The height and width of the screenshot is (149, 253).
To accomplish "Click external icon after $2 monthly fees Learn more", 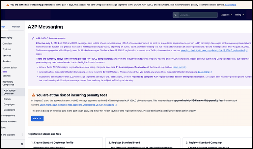I will [210, 72].
